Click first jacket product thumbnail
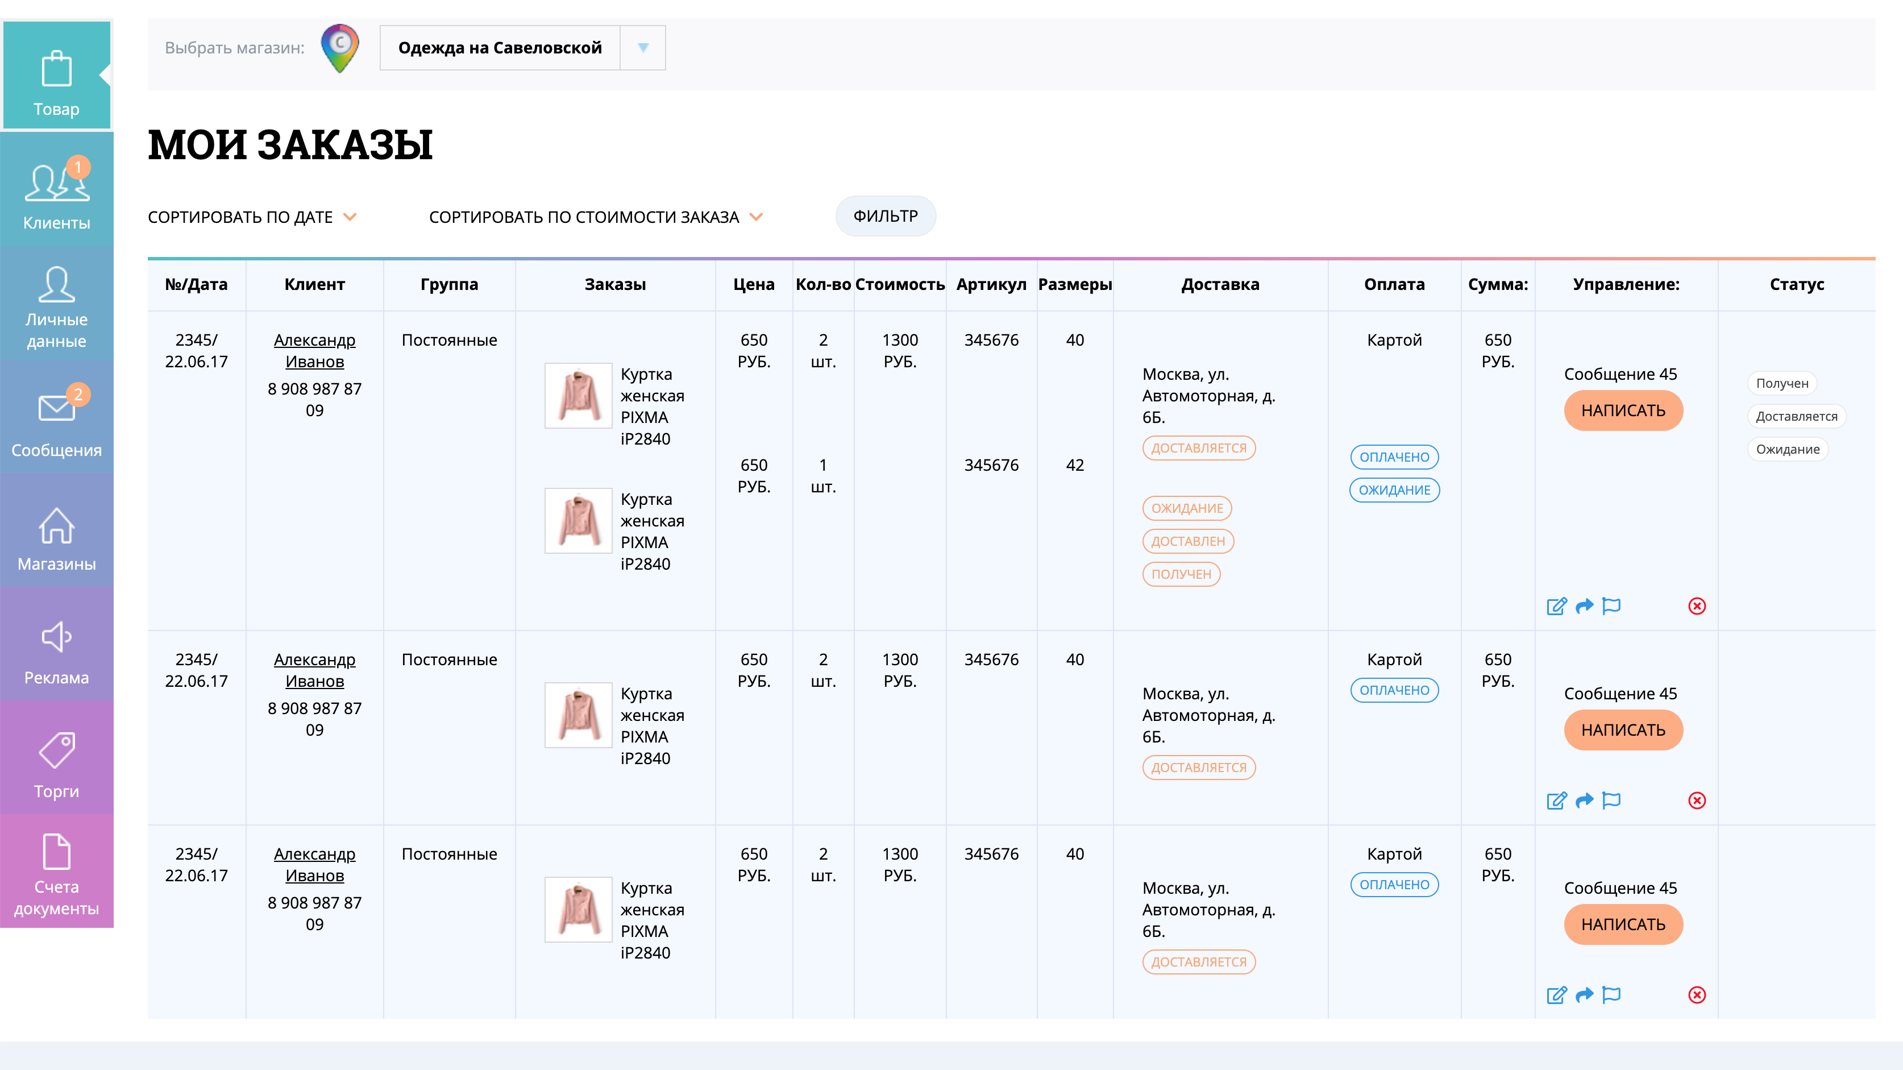This screenshot has width=1903, height=1070. [577, 395]
